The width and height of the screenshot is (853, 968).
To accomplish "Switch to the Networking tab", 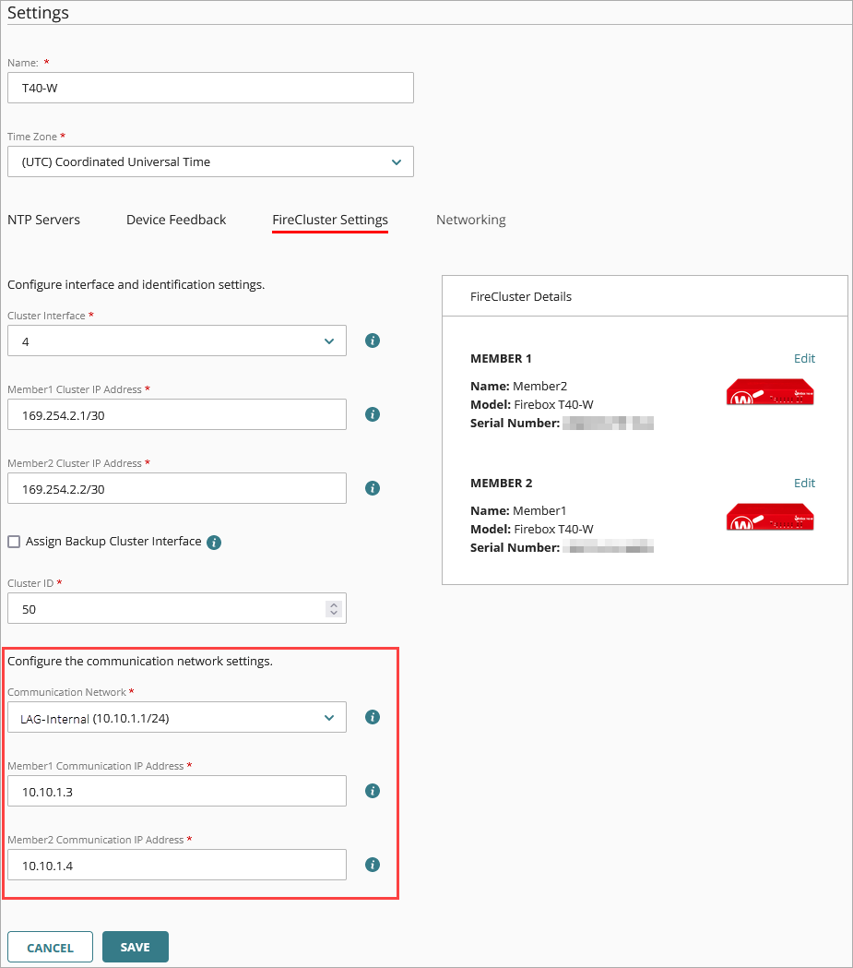I will [470, 220].
